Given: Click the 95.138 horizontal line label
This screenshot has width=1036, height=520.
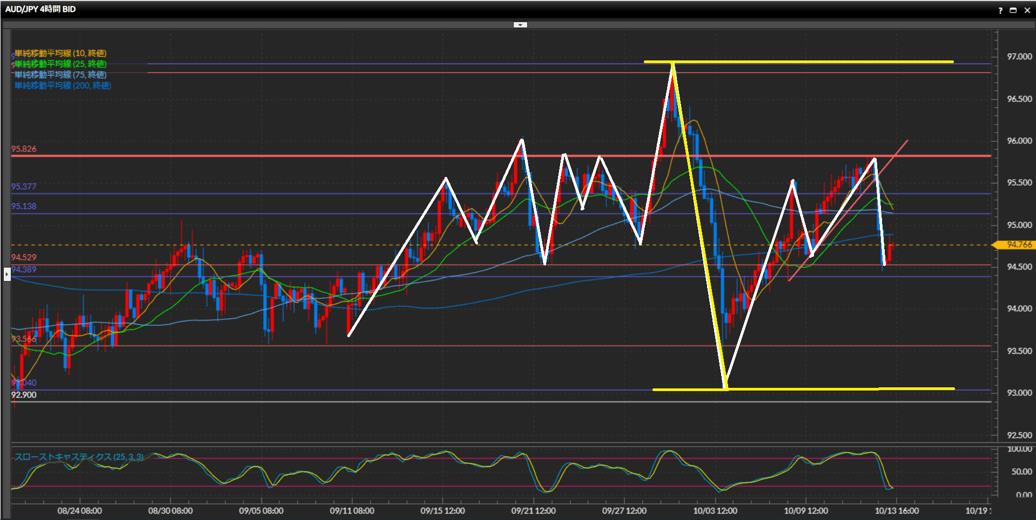Looking at the screenshot, I should tap(24, 206).
